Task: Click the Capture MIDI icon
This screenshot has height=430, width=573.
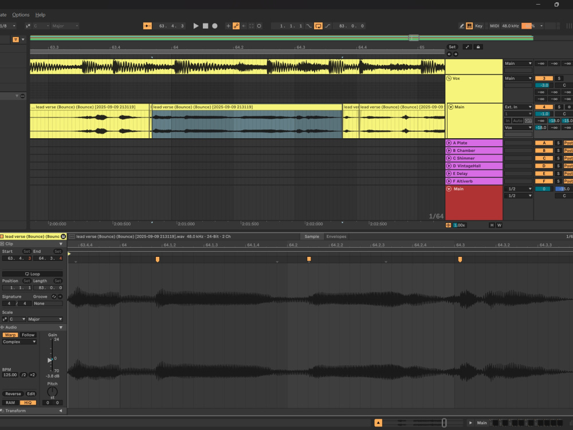Action: 252,26
